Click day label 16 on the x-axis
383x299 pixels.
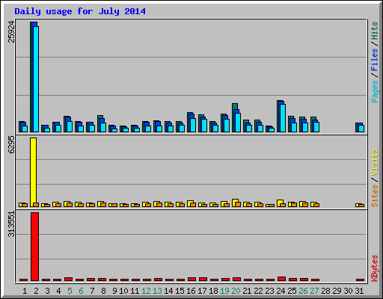click(191, 291)
